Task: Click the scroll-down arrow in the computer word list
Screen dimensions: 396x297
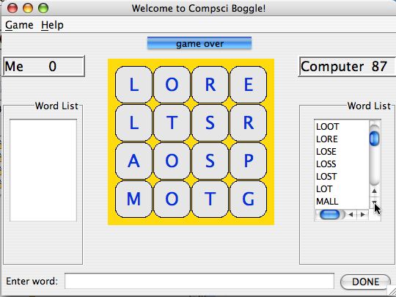Action: click(x=374, y=203)
